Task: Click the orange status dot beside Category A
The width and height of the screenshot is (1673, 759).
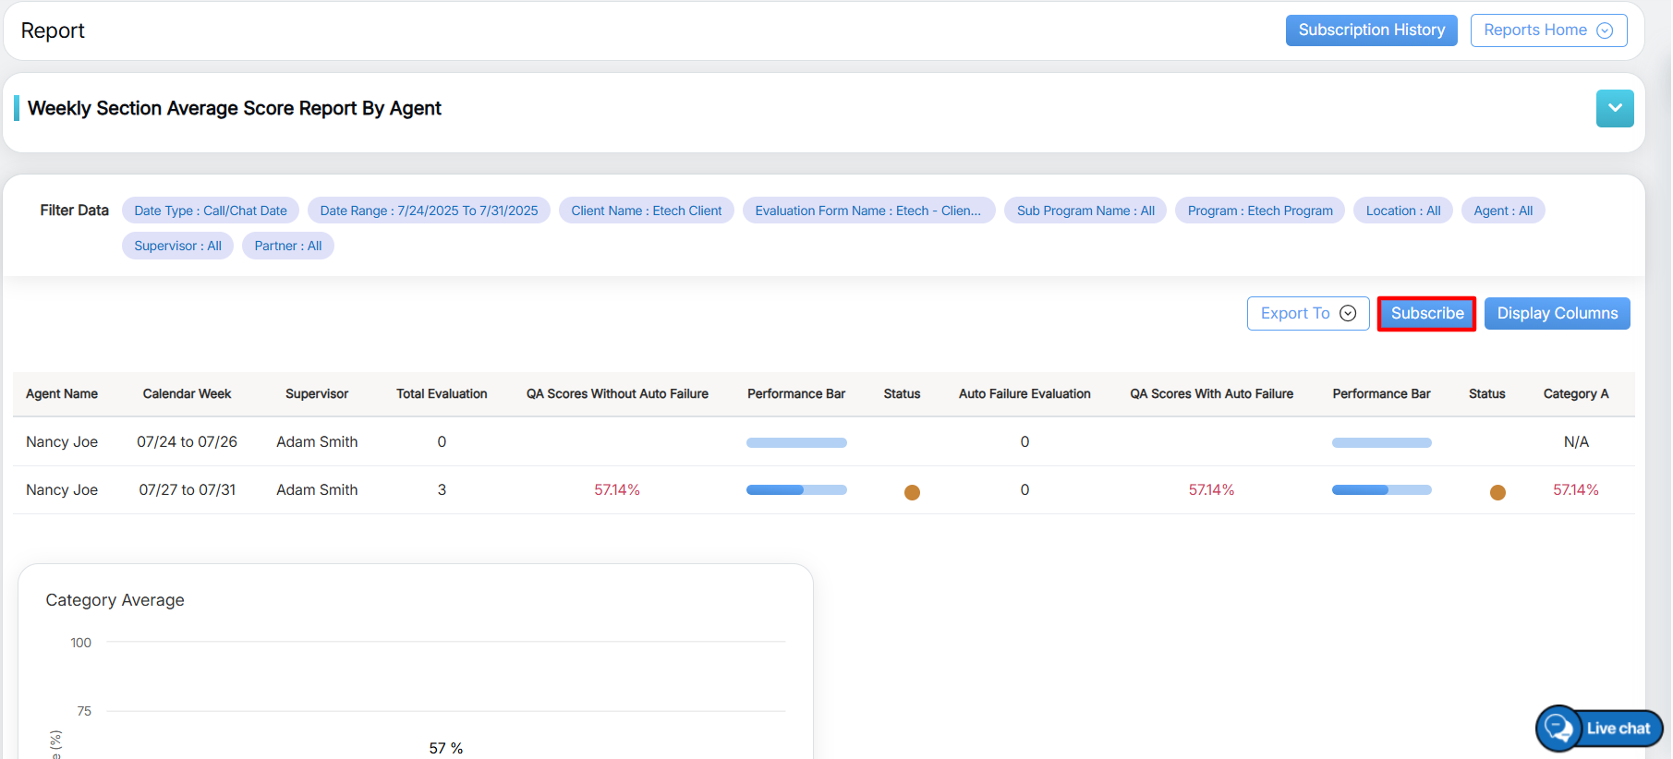Action: pos(1497,492)
